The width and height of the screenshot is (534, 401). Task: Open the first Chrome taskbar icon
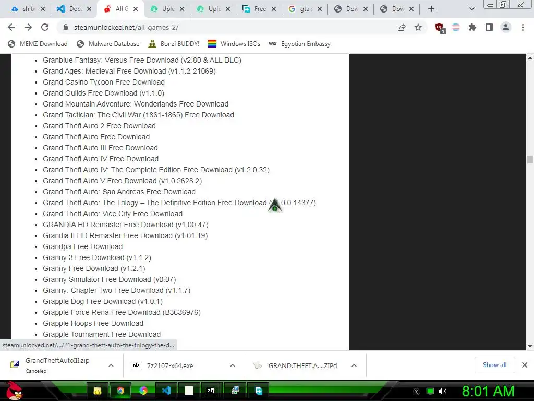[120, 391]
